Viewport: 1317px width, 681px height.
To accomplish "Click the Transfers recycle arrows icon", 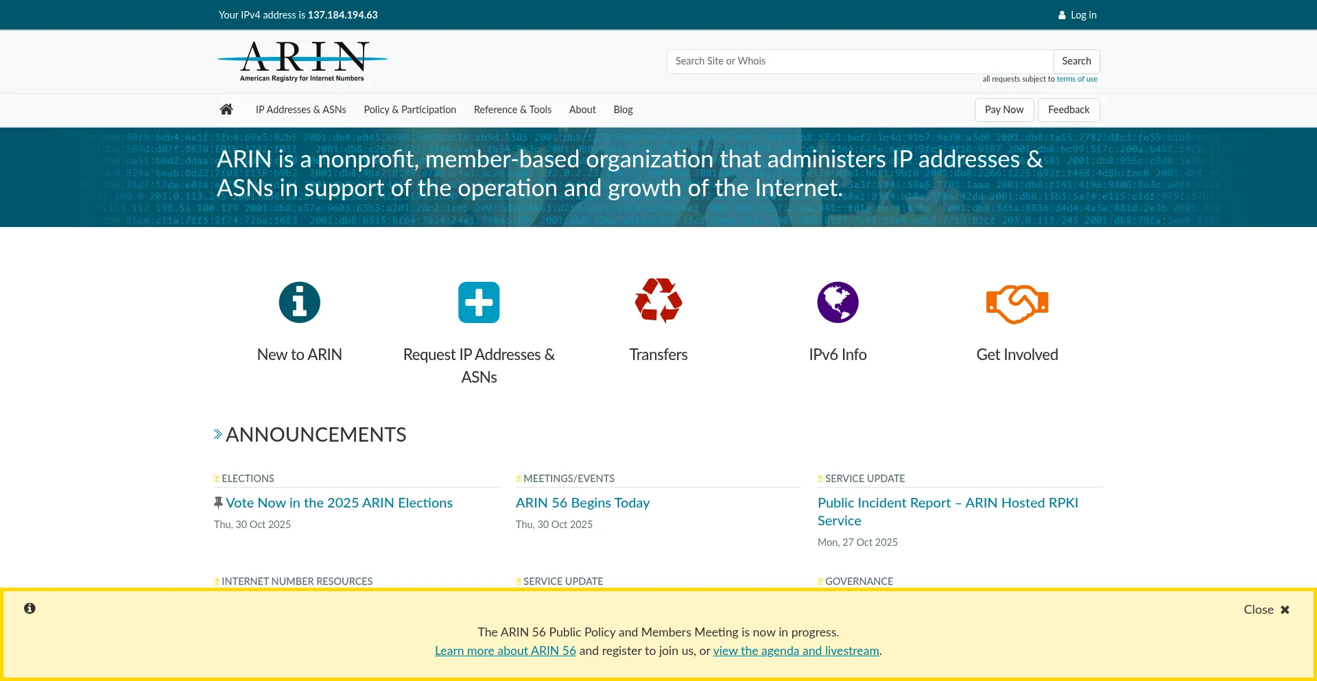I will coord(658,301).
